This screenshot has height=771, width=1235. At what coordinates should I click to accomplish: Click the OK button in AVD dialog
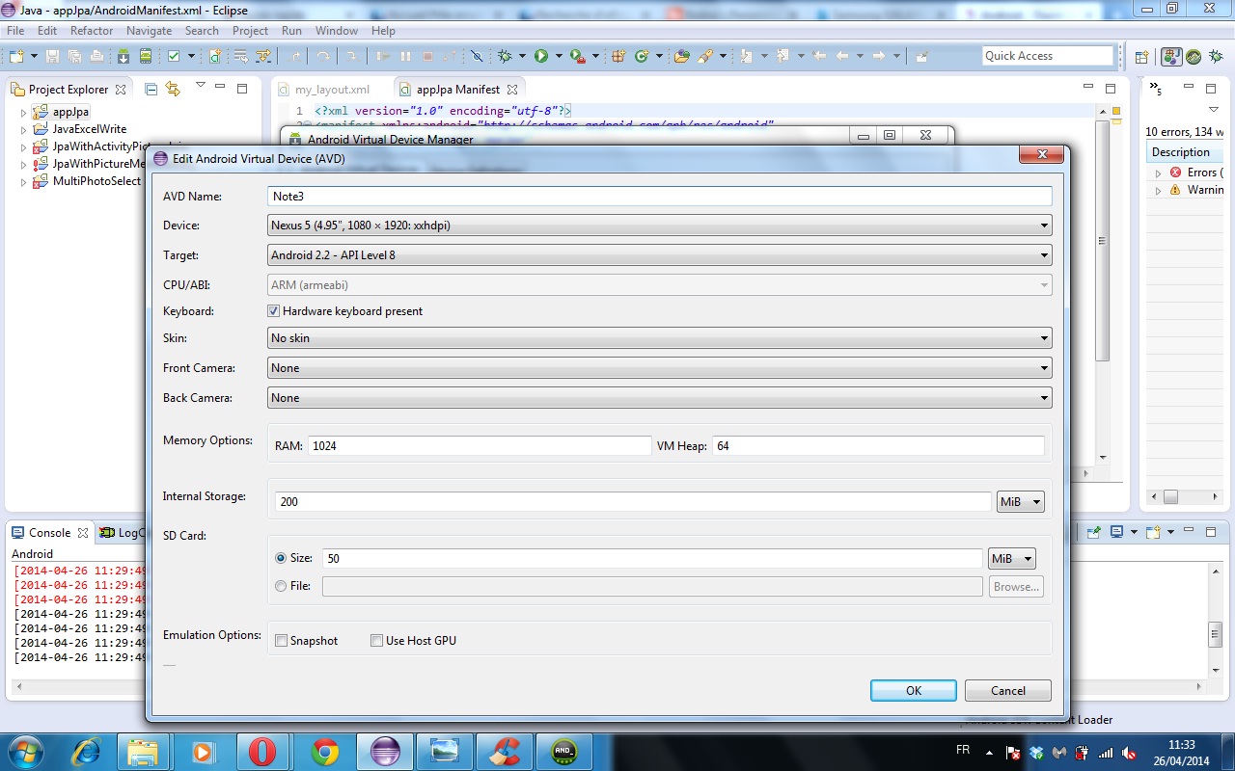(x=914, y=691)
